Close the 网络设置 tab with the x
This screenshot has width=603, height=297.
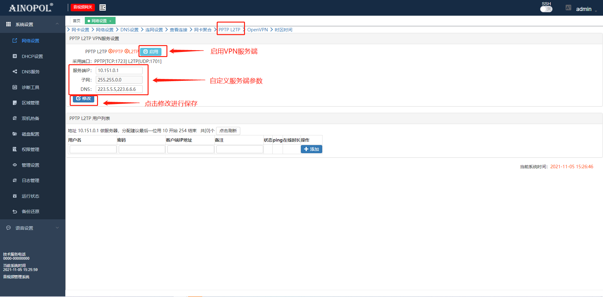(x=110, y=21)
